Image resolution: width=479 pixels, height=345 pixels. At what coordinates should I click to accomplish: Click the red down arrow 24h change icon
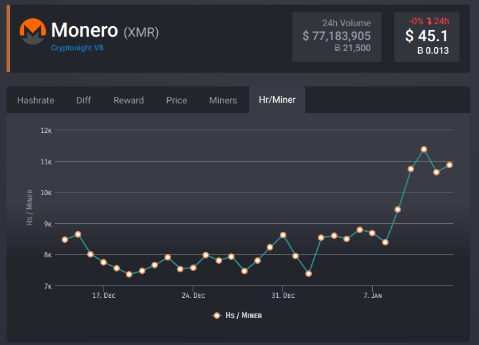429,22
